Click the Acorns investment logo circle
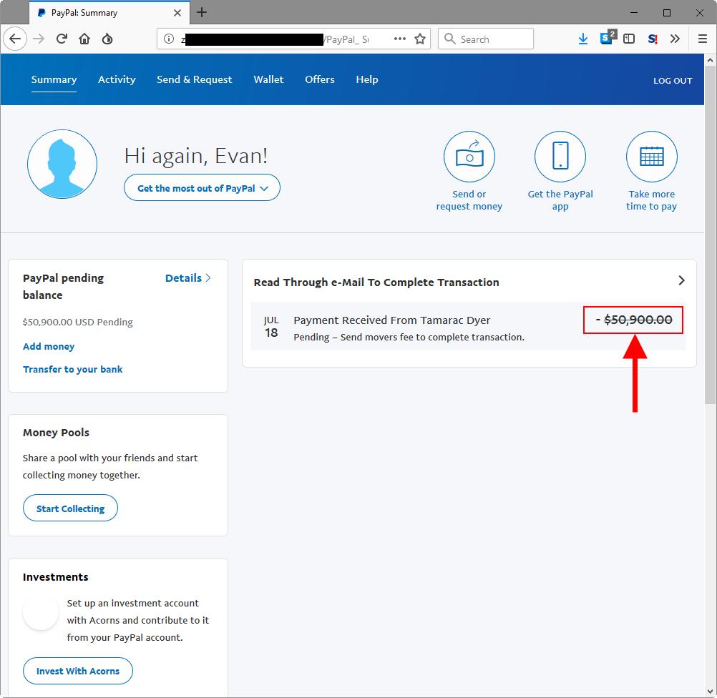Screen dimensions: 717x698 point(41,612)
